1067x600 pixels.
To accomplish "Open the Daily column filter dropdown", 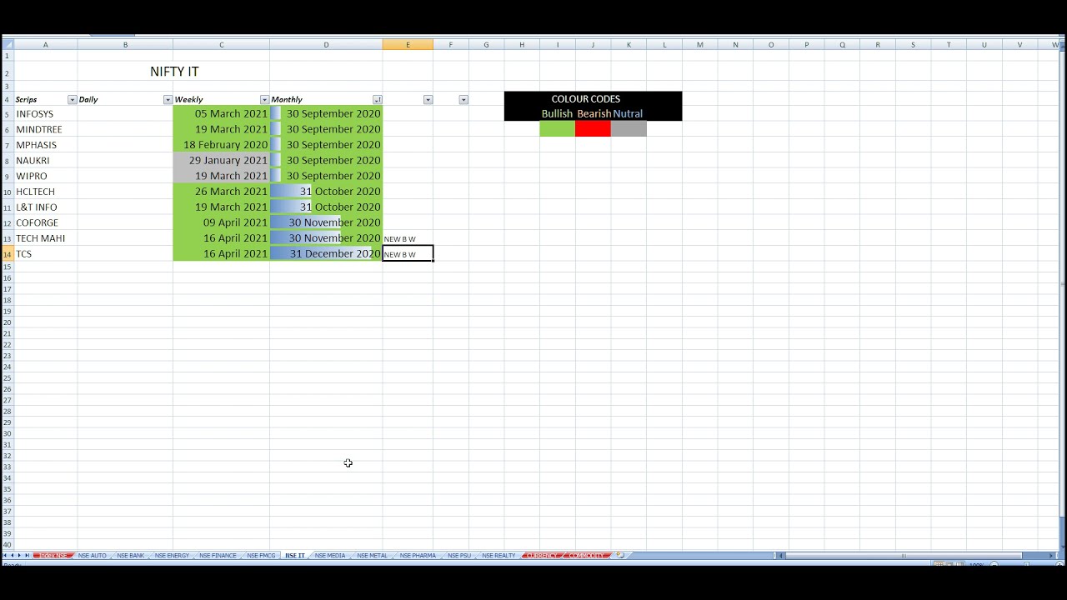I will (168, 100).
